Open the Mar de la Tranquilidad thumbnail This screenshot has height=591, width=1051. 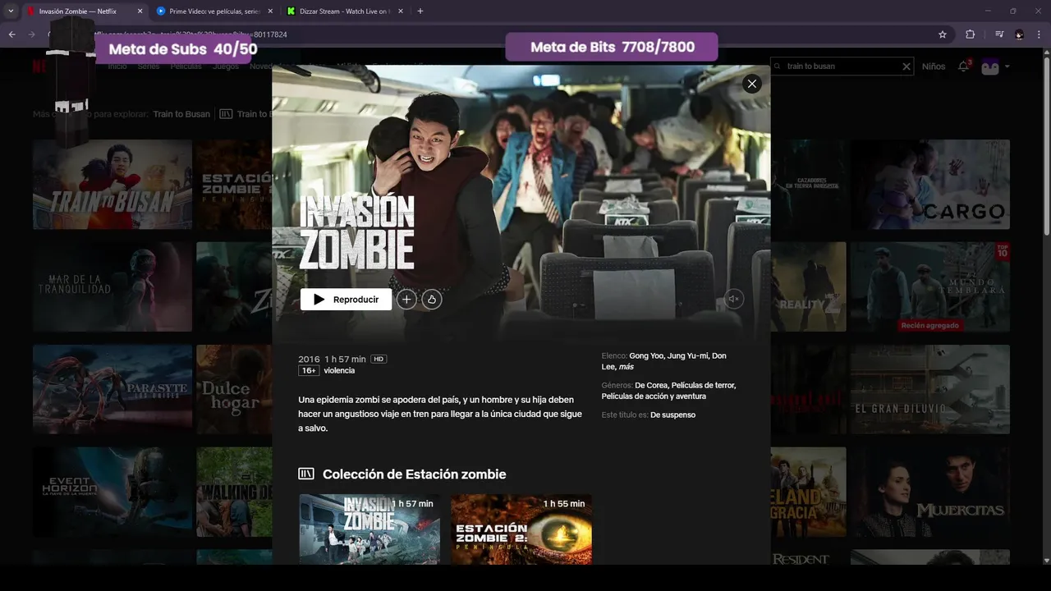(112, 286)
